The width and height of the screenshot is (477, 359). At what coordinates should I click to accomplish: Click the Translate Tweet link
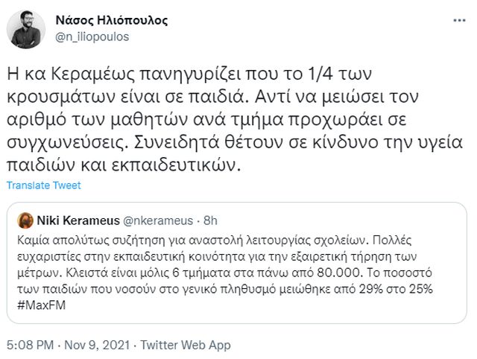43,185
